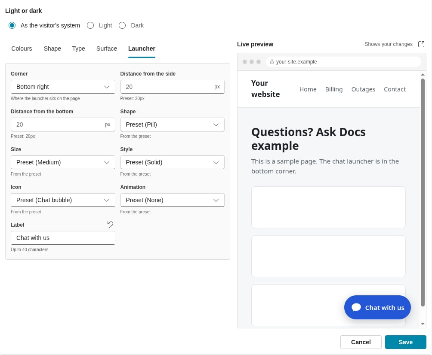Go to the Surface tab
The image size is (432, 355).
[x=107, y=49]
